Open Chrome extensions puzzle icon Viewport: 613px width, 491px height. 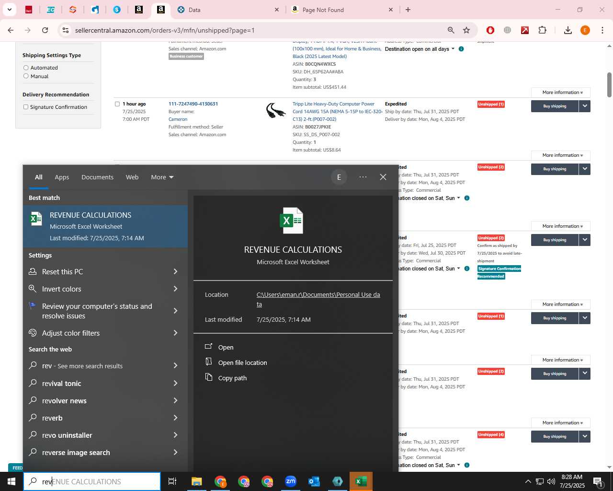543,30
